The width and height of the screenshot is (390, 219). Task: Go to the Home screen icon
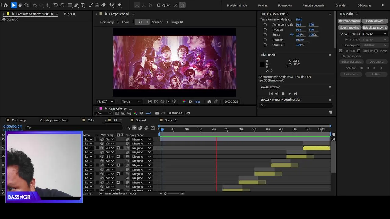[5, 5]
